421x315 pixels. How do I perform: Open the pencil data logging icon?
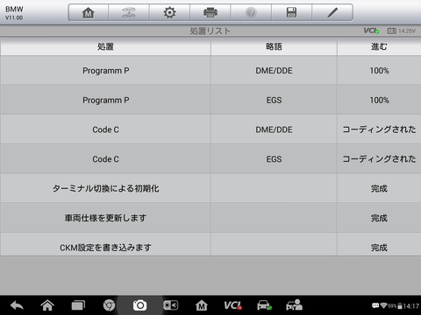(x=332, y=12)
